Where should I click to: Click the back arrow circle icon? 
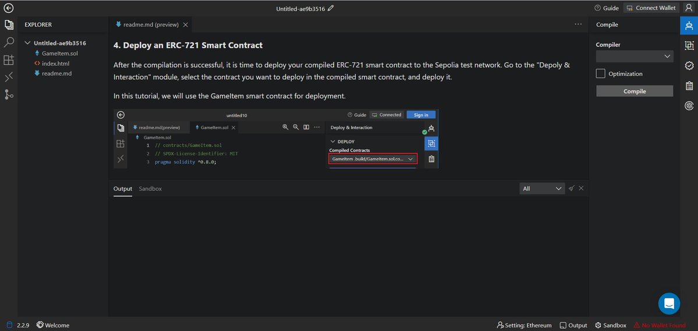pos(9,8)
